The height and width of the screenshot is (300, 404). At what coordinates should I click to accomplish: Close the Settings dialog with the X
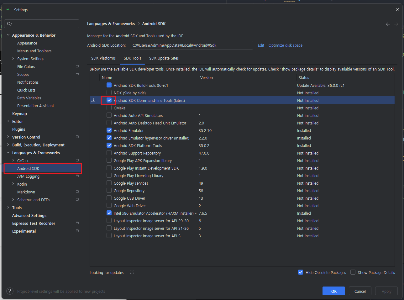(x=397, y=10)
